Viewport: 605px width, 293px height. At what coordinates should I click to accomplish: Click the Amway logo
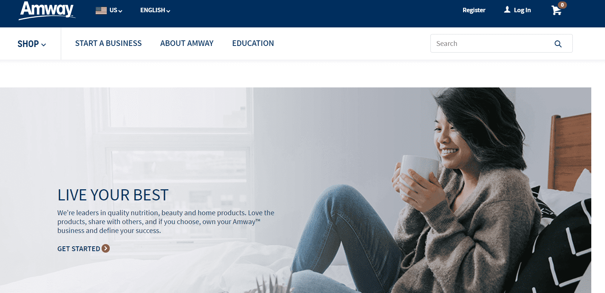[47, 10]
